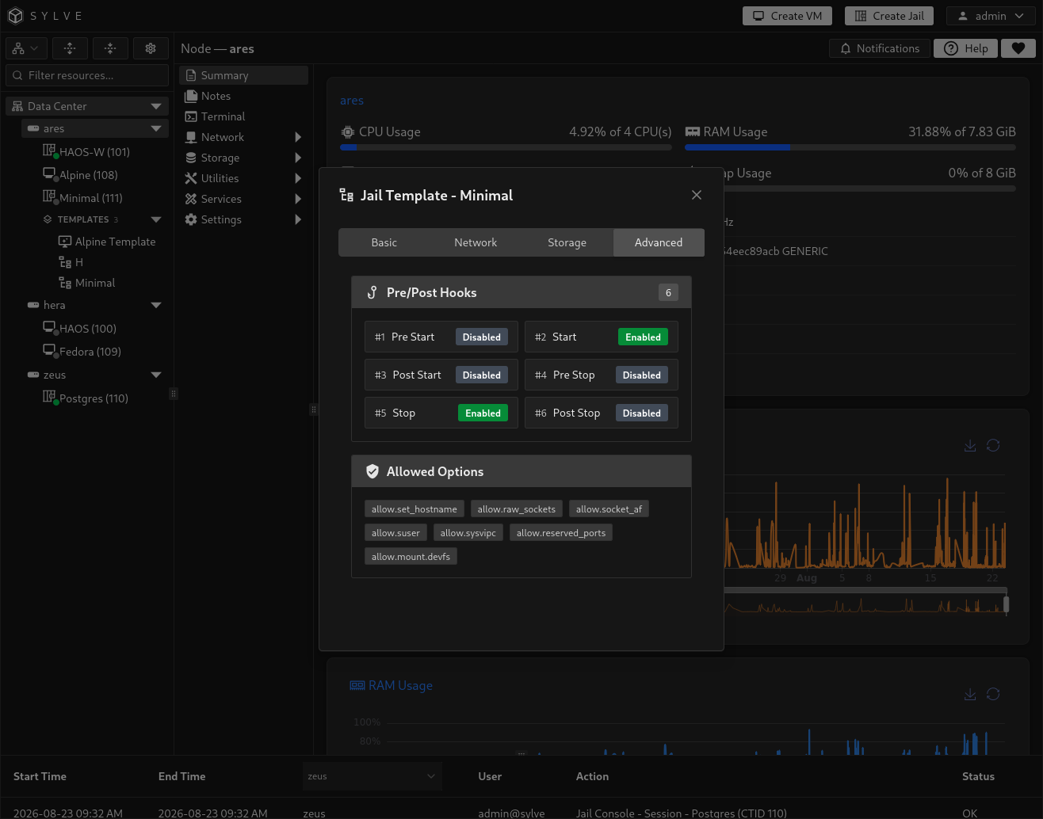The height and width of the screenshot is (819, 1043).
Task: Click the hooks count badge 6
Action: point(668,292)
